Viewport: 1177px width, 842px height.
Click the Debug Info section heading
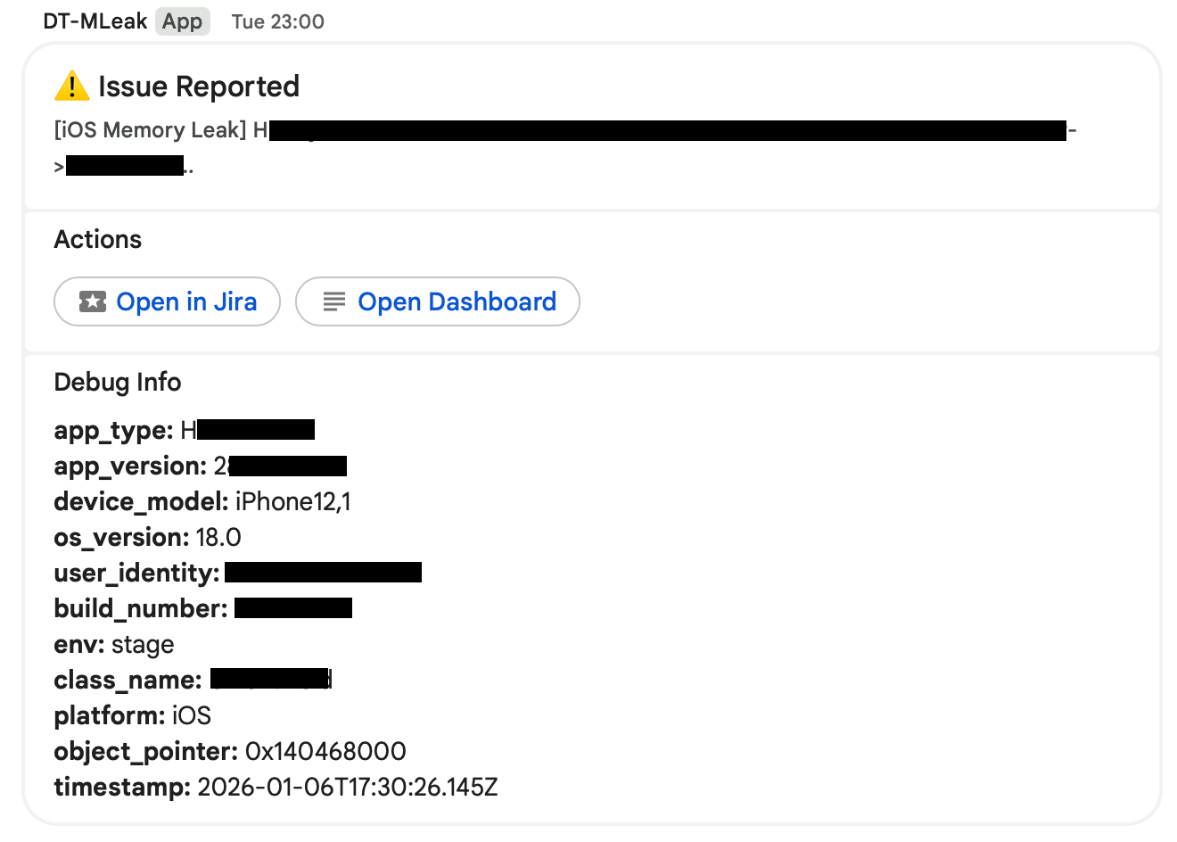(x=118, y=382)
